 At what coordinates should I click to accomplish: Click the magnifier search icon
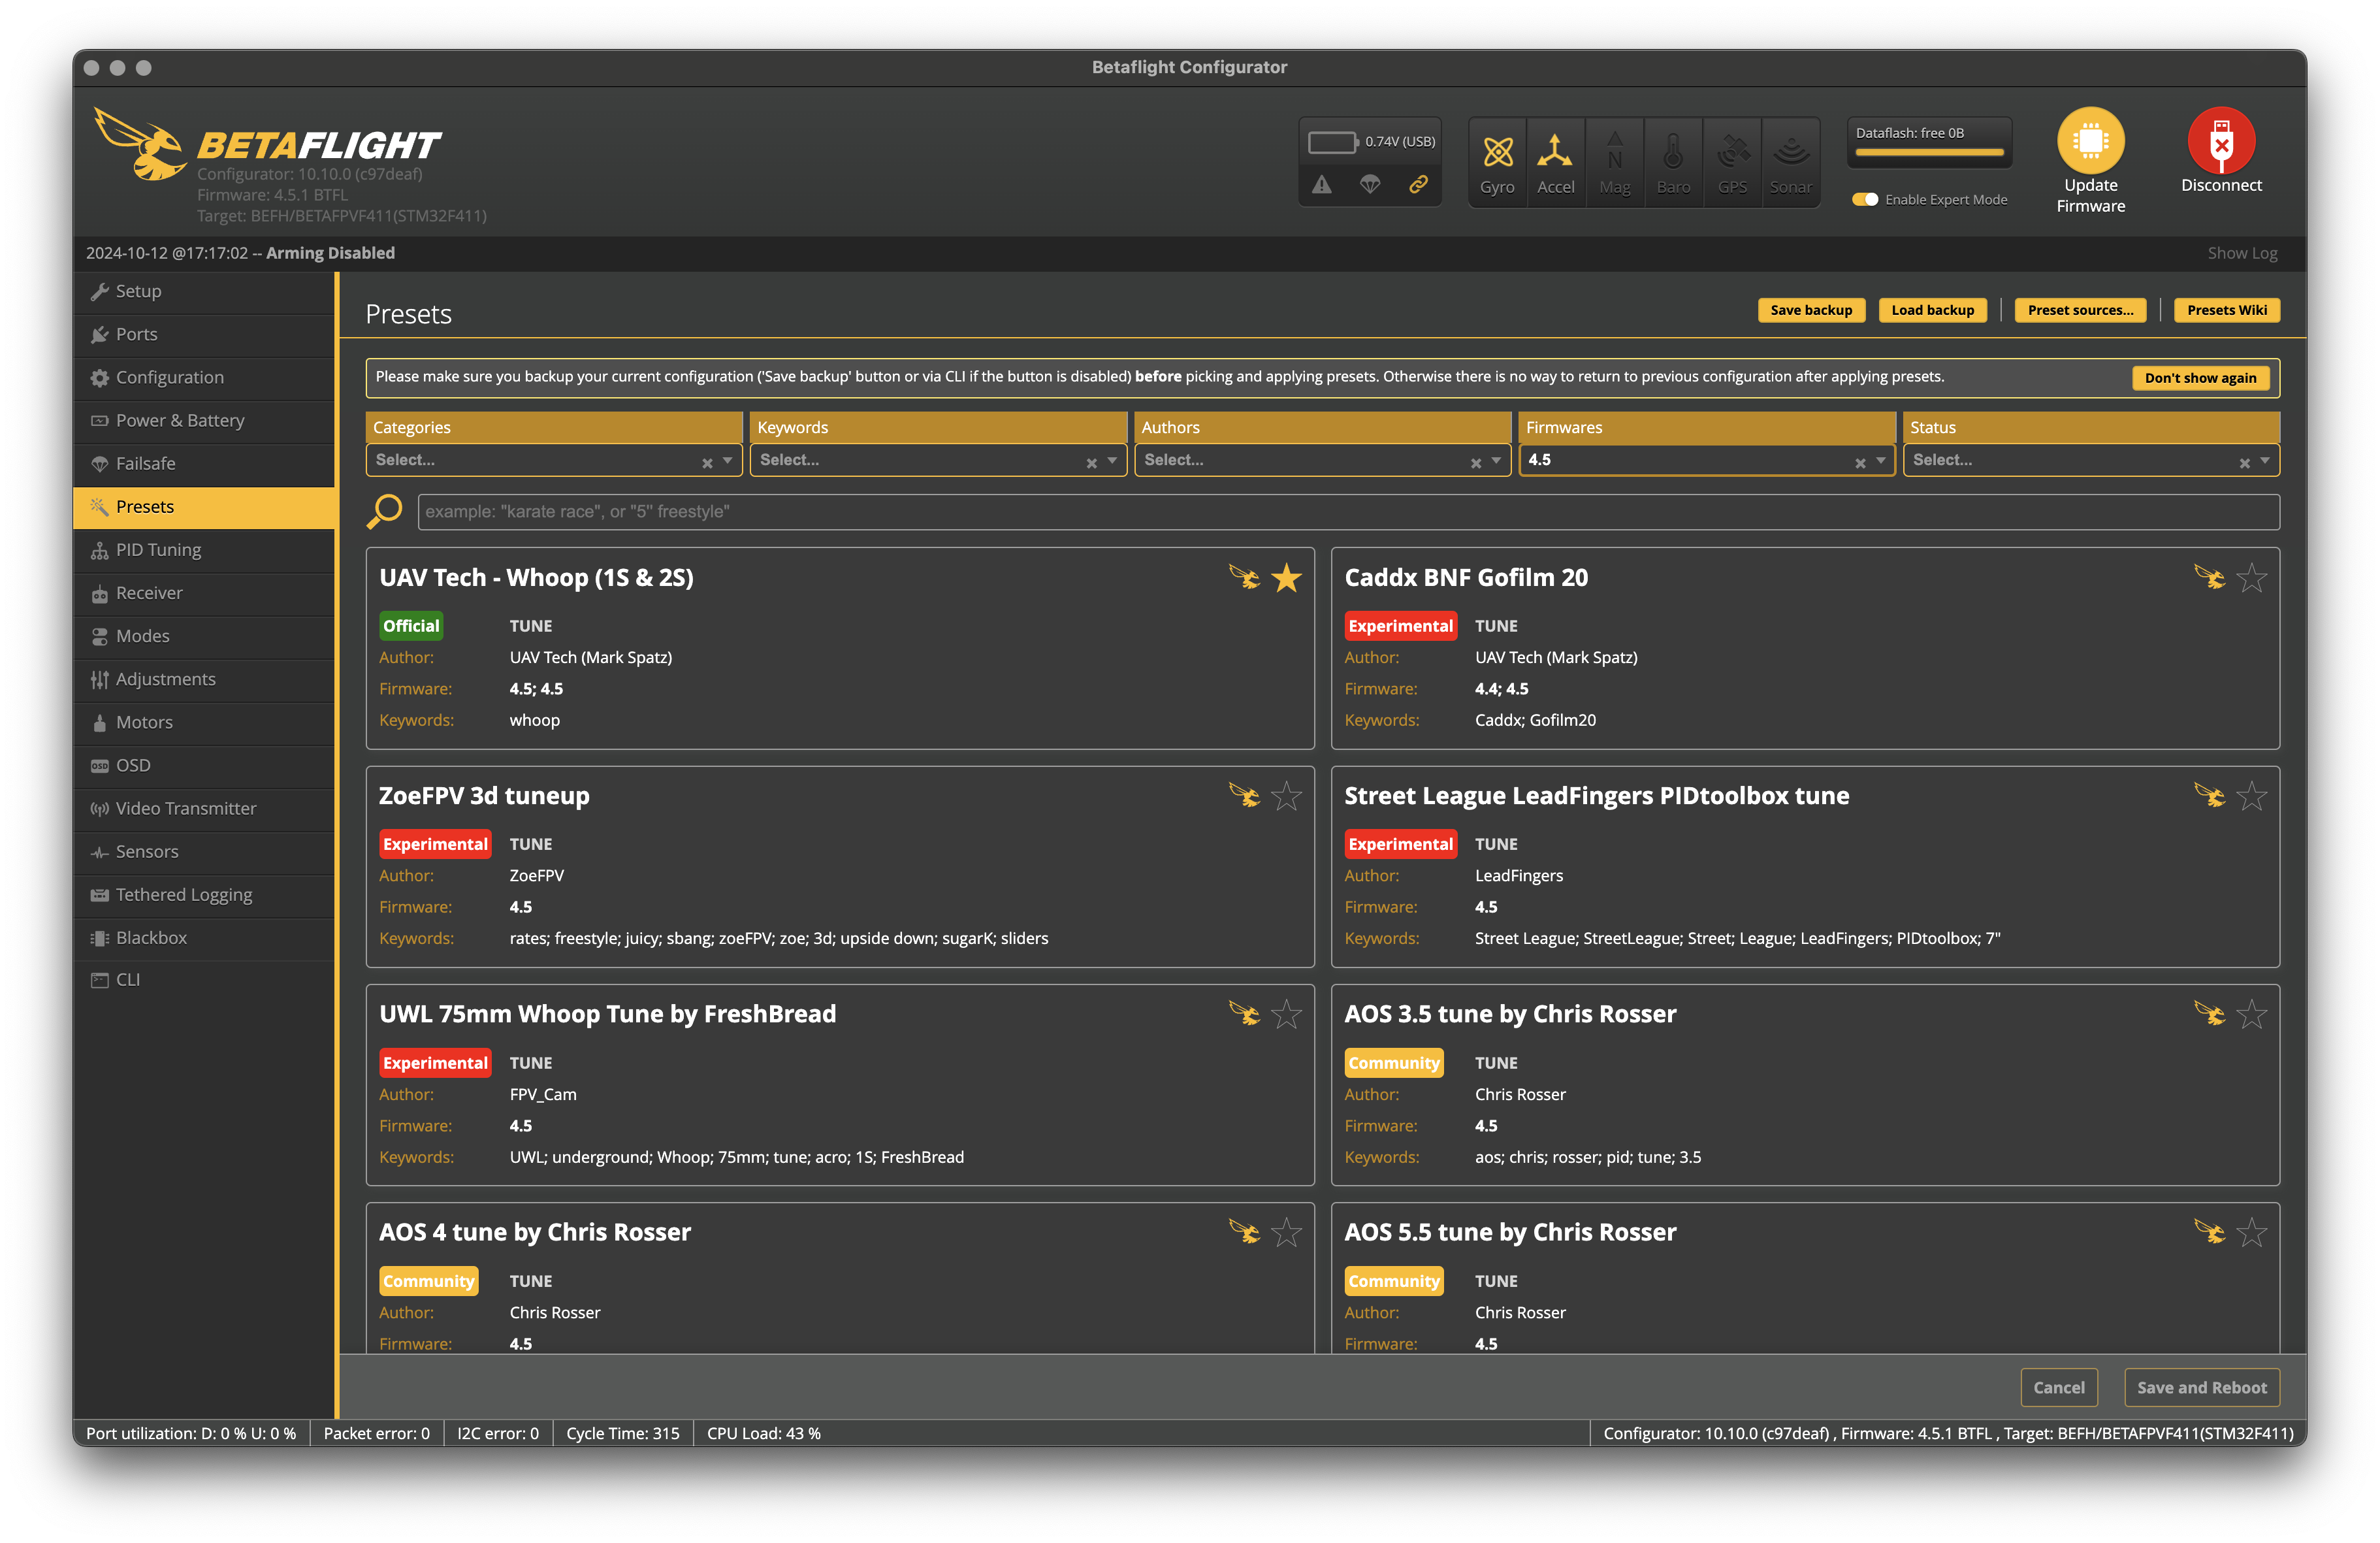click(384, 511)
